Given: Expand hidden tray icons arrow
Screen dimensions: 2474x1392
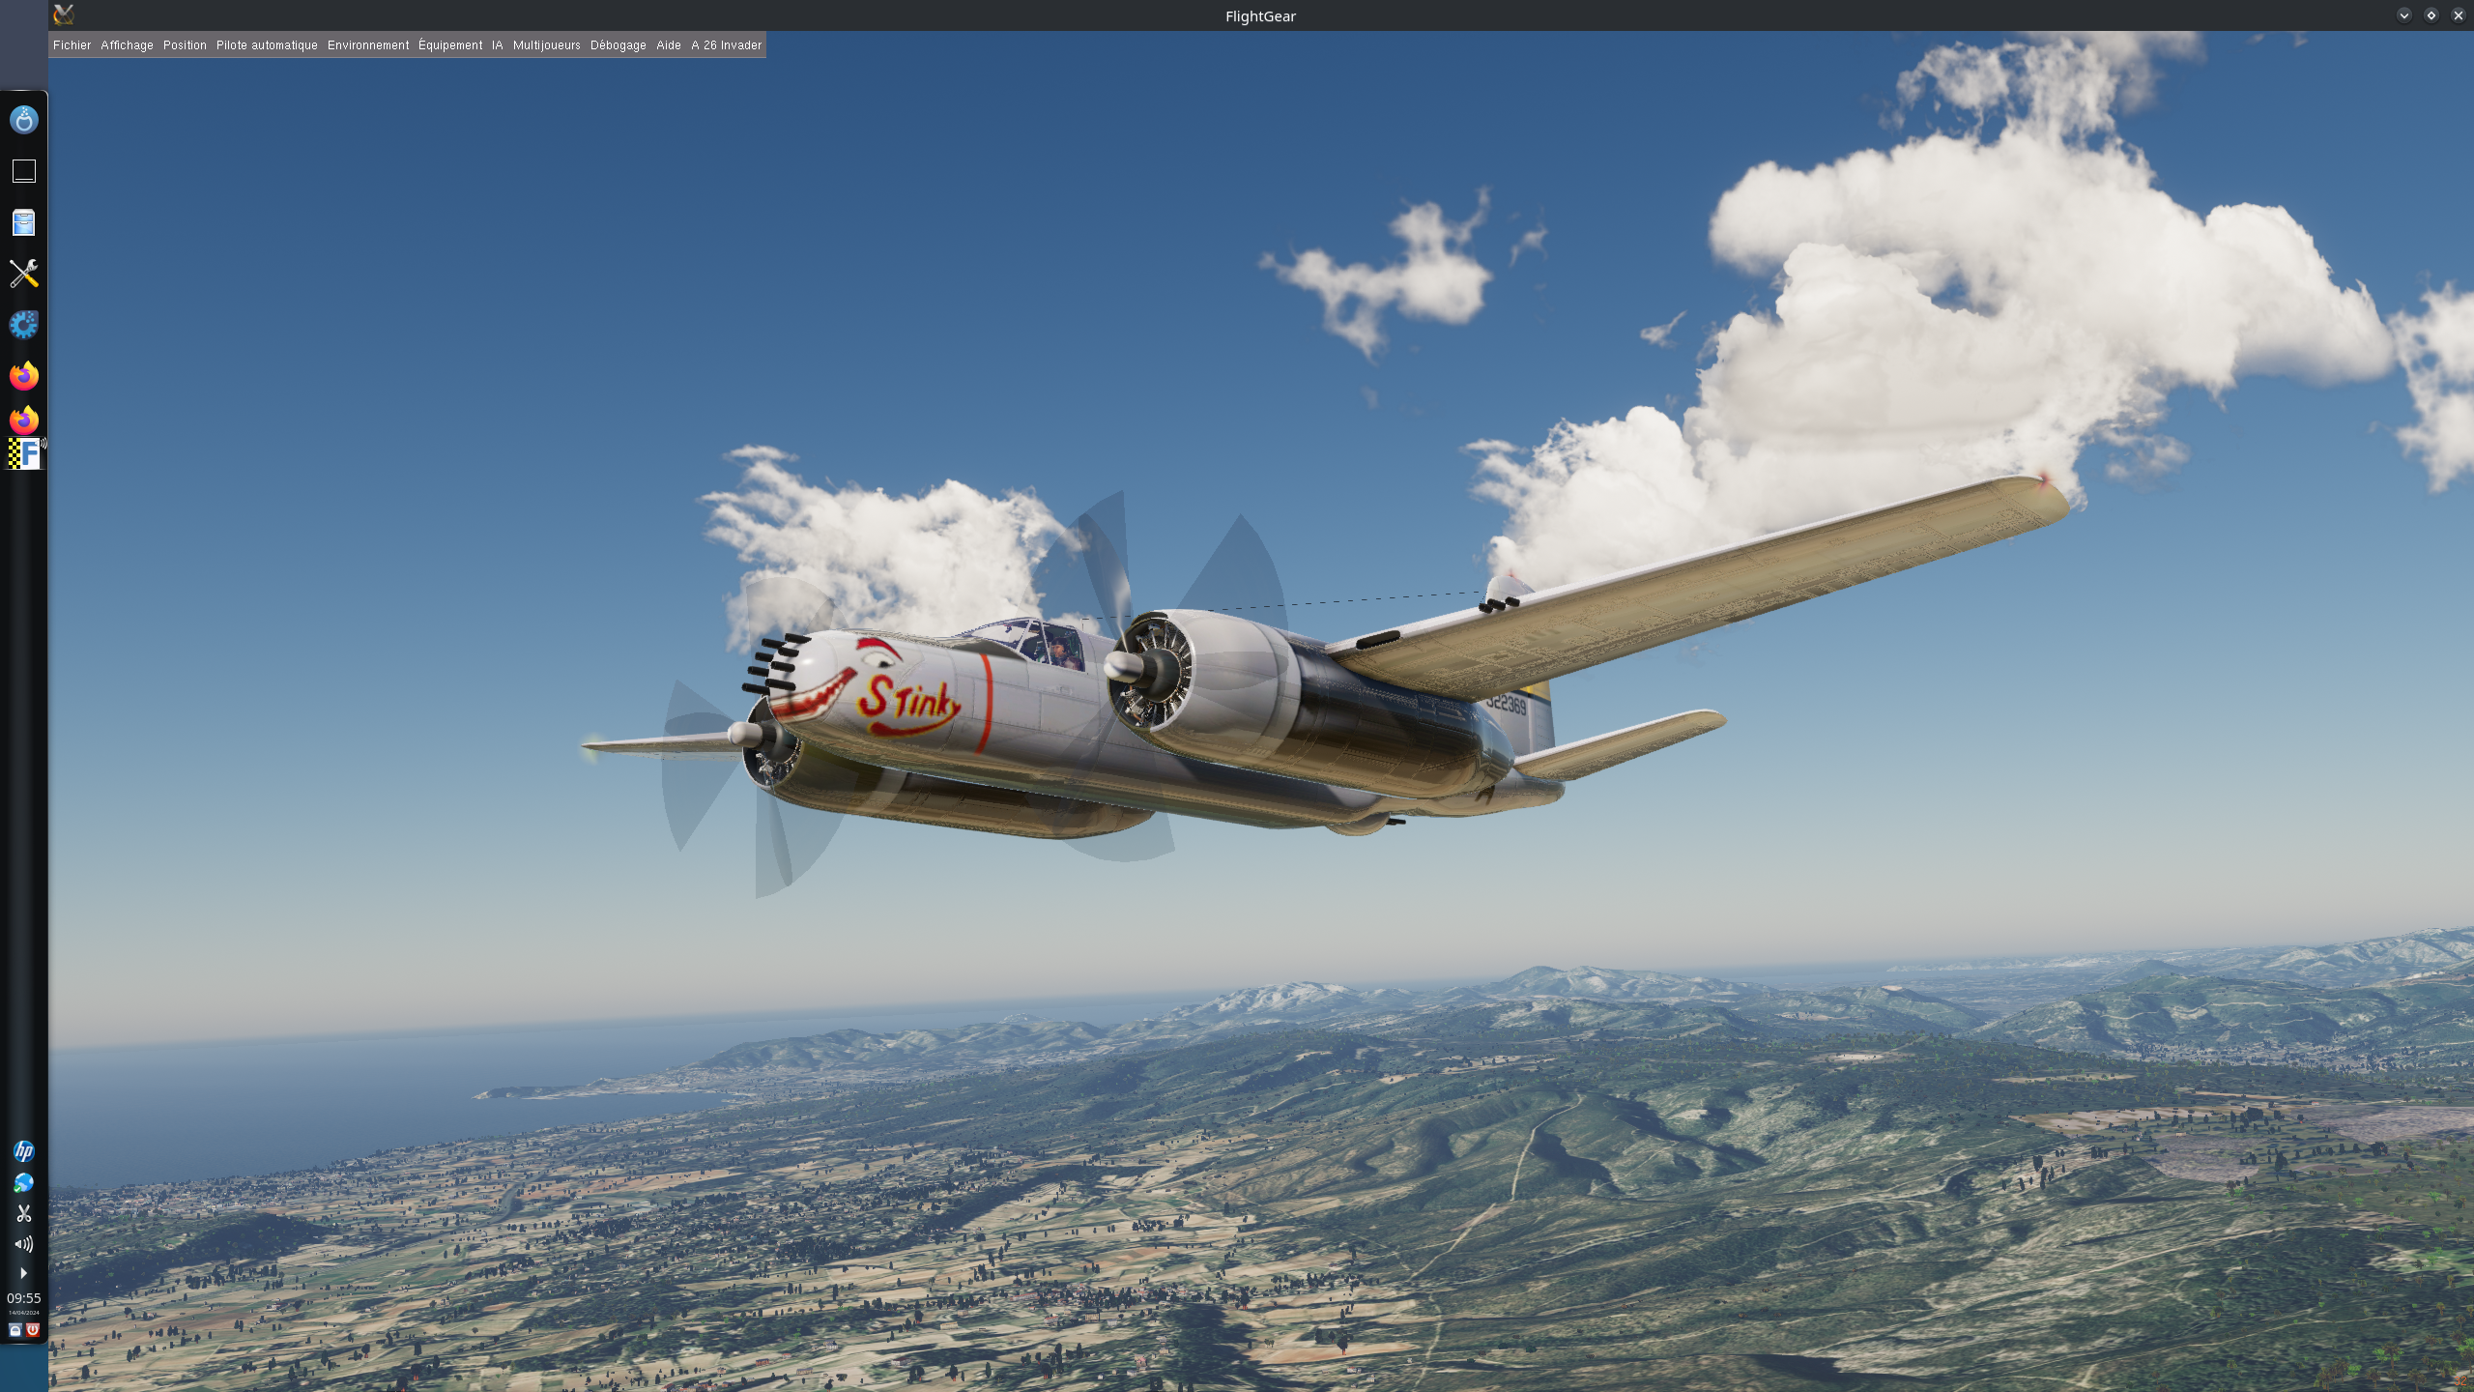Looking at the screenshot, I should (23, 1273).
